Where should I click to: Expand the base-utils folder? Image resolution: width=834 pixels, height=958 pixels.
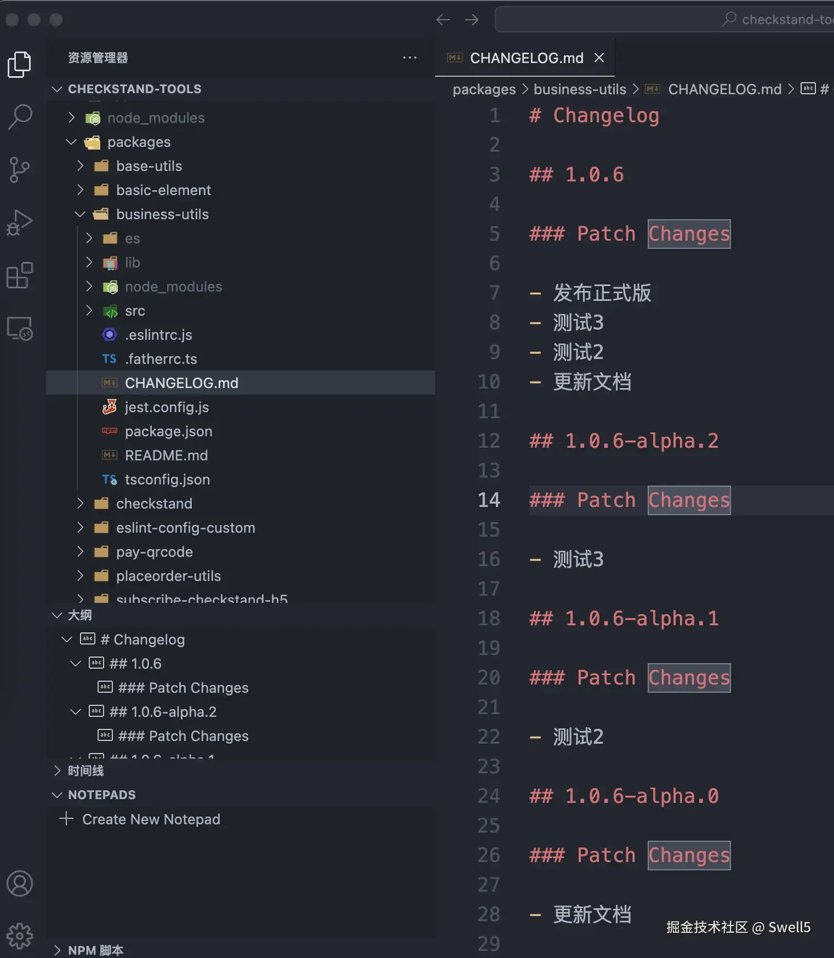(x=80, y=166)
